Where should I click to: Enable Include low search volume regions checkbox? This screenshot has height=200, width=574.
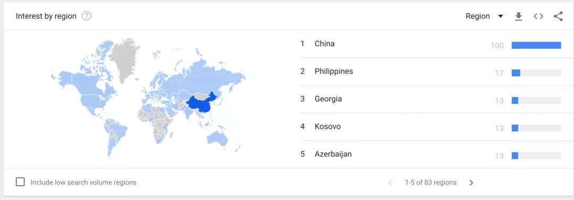[21, 182]
